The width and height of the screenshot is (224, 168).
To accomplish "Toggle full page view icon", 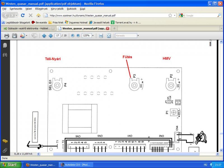I will coord(109,36).
